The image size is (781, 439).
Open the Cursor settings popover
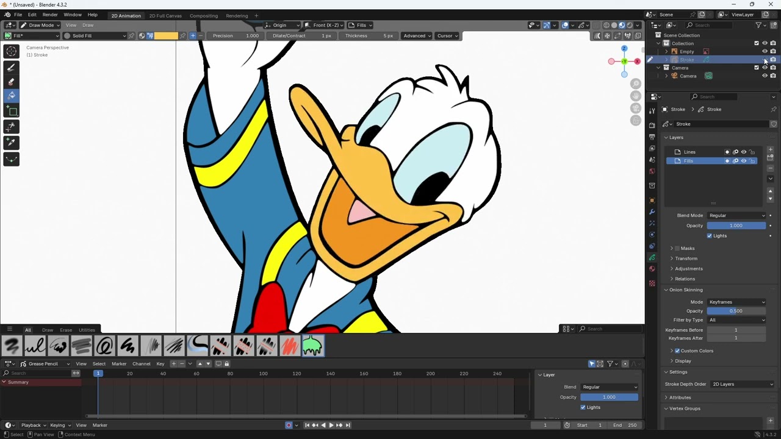click(447, 35)
